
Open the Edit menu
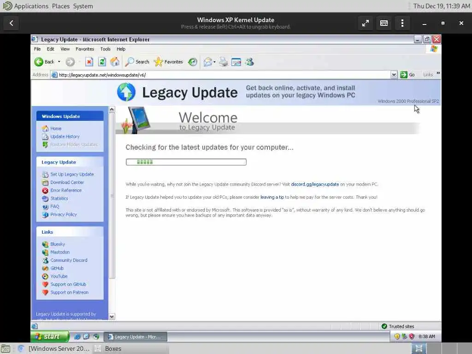(x=50, y=49)
